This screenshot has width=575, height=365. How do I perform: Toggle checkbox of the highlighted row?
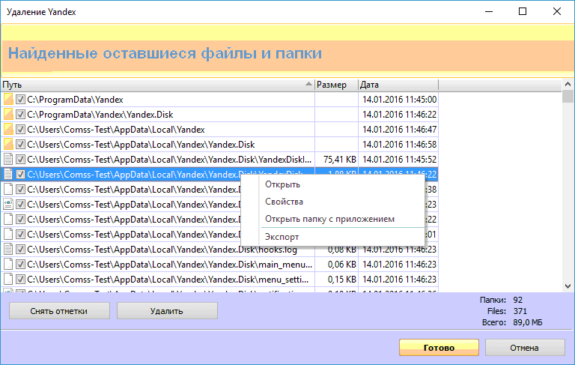20,175
